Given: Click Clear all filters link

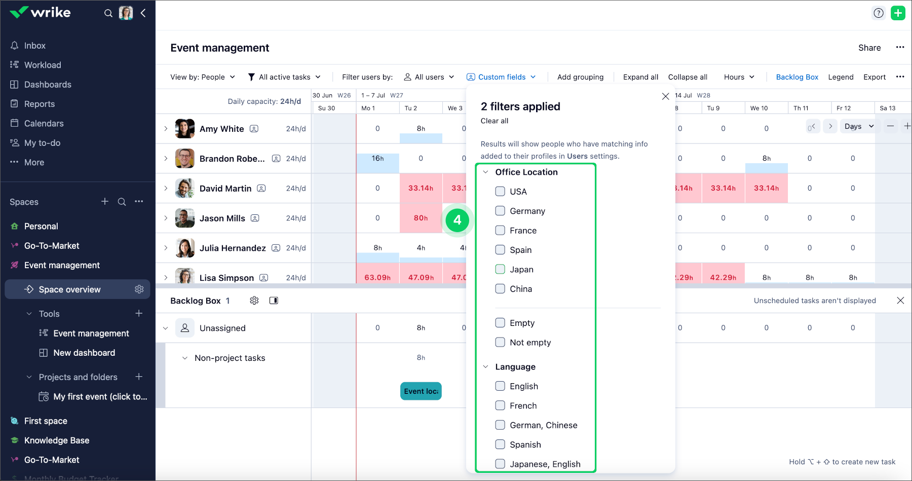Looking at the screenshot, I should click(x=494, y=121).
